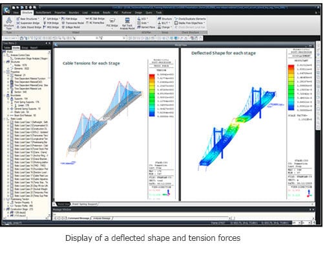Select the Suspension Bridge wizard
Screen dimensions: 323x259
click(28, 23)
